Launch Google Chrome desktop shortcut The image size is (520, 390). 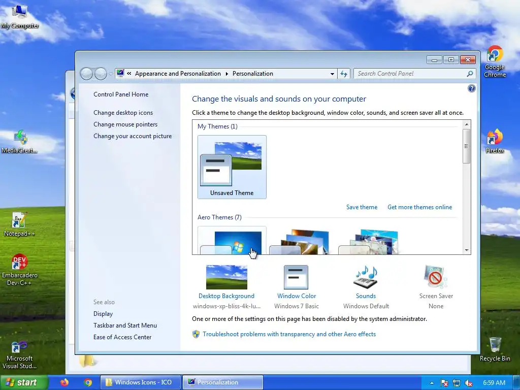tap(495, 62)
